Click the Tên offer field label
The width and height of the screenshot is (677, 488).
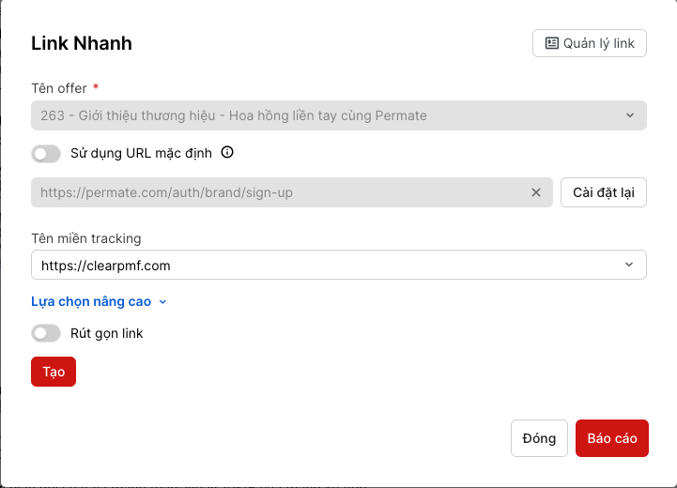click(x=59, y=88)
